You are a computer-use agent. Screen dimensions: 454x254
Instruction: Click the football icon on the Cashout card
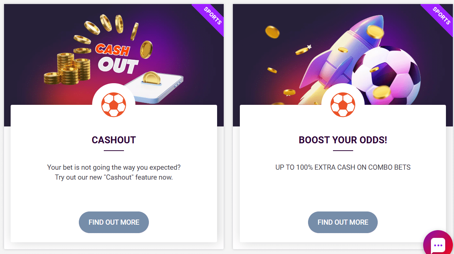114,104
